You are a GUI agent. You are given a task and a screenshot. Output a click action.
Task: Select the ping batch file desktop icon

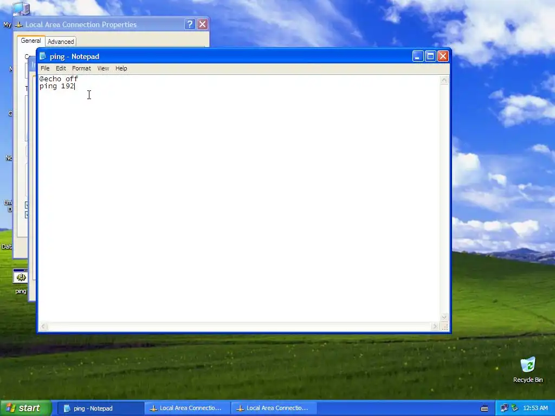point(21,282)
